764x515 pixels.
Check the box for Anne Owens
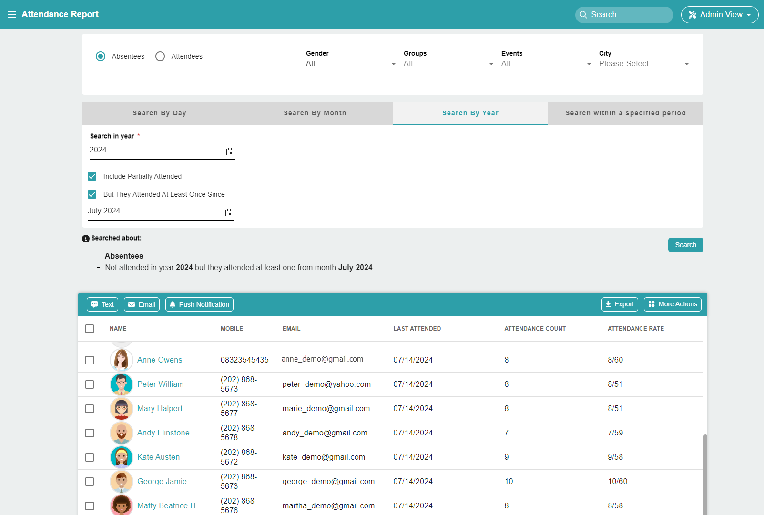(x=90, y=360)
